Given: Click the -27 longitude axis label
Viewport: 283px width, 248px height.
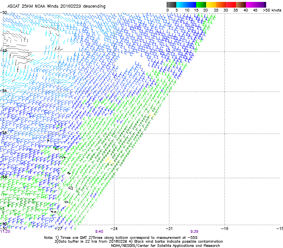Looking at the screenshot, I should pyautogui.click(x=59, y=229).
